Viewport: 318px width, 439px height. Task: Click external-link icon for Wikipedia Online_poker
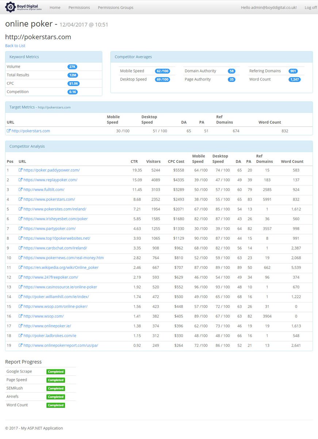[x=20, y=267]
